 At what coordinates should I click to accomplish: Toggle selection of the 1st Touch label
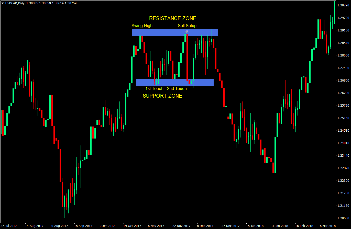coord(154,89)
